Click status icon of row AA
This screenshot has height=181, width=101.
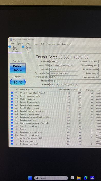[x=12, y=108]
